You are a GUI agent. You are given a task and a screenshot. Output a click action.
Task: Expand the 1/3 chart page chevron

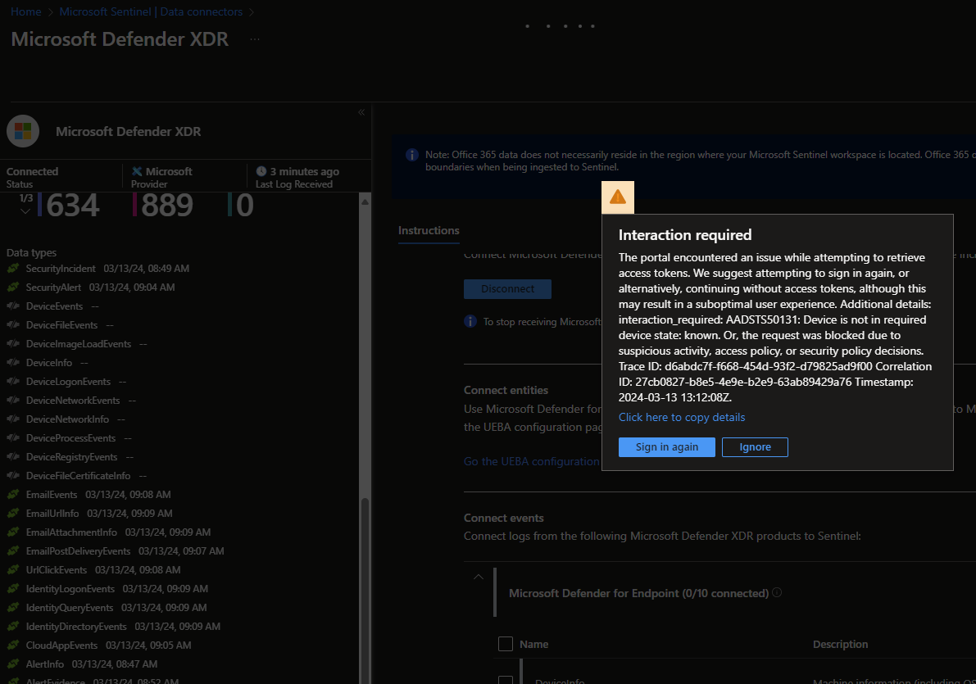pyautogui.click(x=25, y=211)
